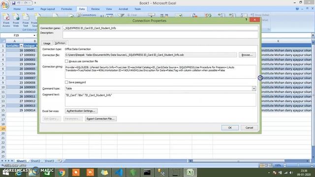This screenshot has height=177, width=315.
Task: Open the Command type dropdown
Action: [x=254, y=88]
